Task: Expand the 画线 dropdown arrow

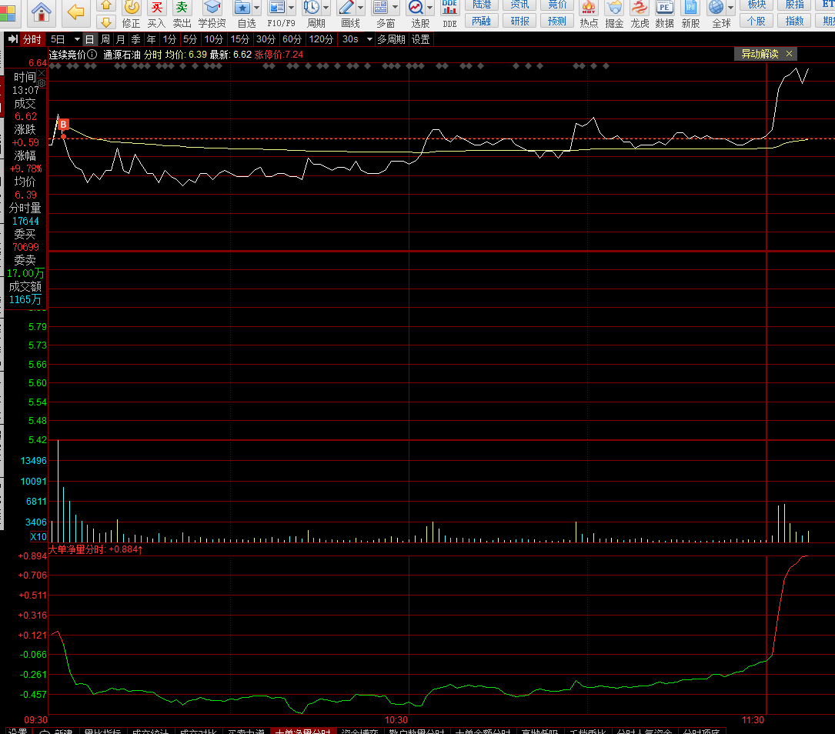Action: [x=360, y=8]
